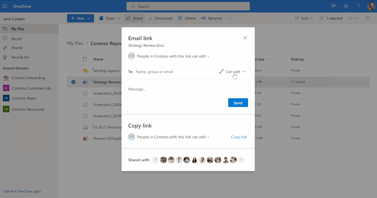Open the settings gear icon
Viewport: 377px width, 198px height.
click(346, 6)
